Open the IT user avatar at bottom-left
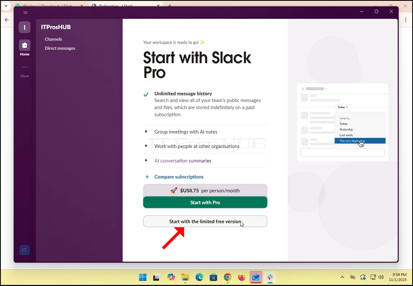The width and height of the screenshot is (413, 286). point(25,250)
